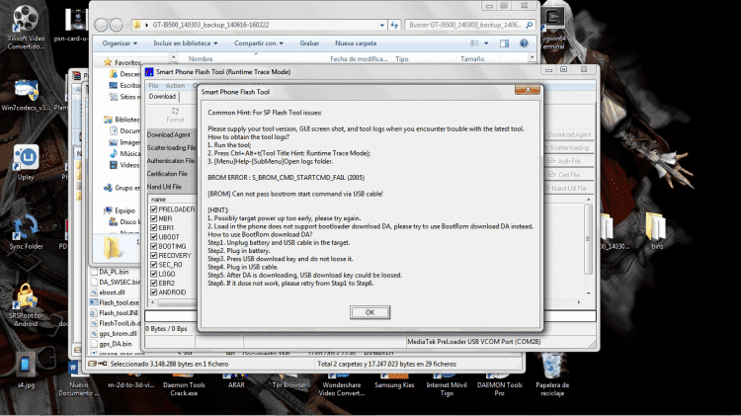Click the Explorer back arrow

101,25
